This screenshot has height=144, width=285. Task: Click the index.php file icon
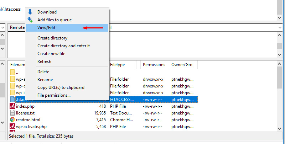click(12, 106)
